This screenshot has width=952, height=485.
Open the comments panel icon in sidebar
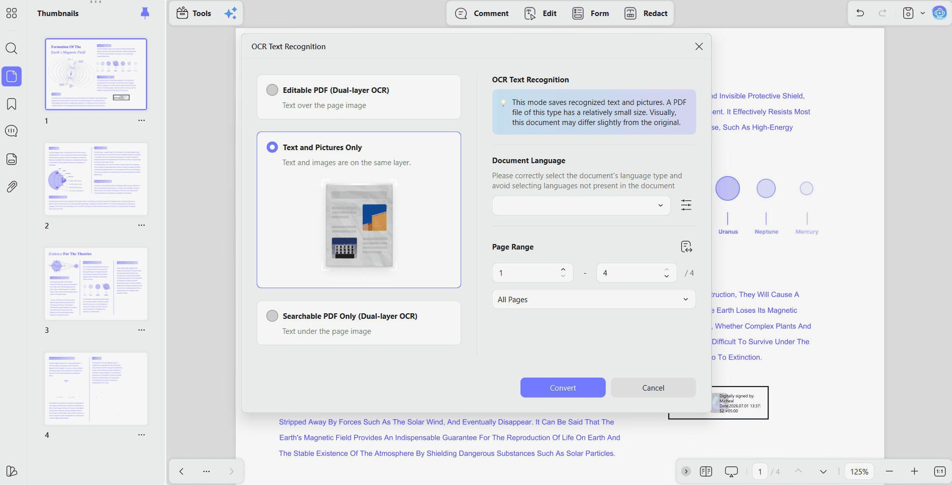point(12,132)
